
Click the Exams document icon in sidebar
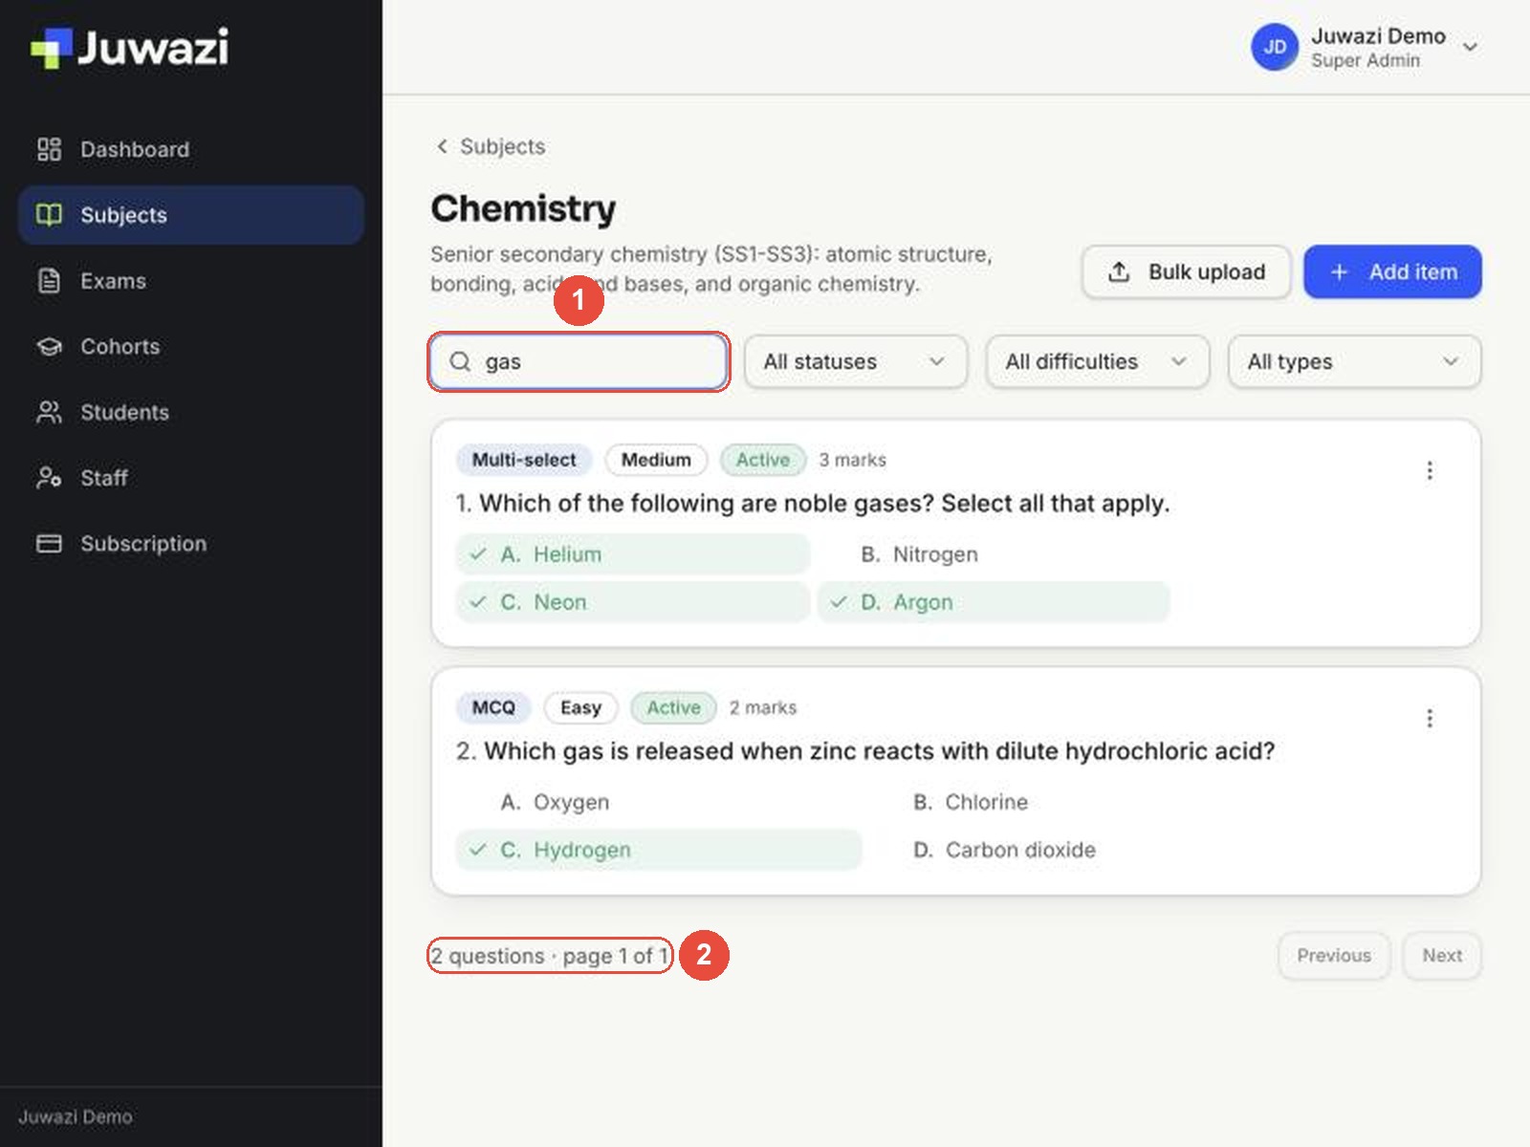pos(49,281)
